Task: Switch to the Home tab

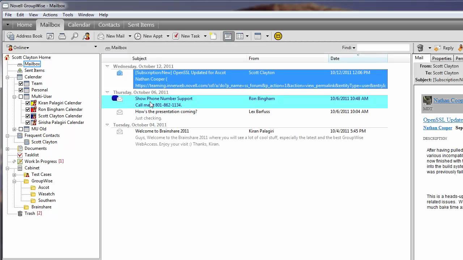Action: tap(25, 25)
